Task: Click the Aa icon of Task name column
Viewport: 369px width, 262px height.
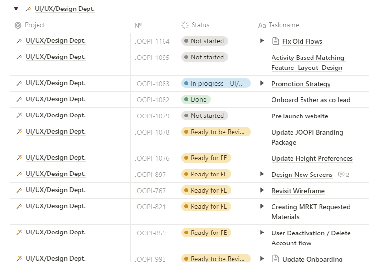Action: (x=262, y=25)
